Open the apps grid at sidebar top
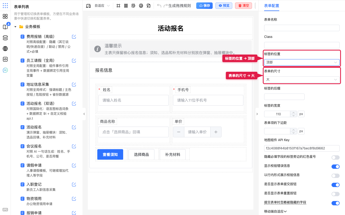Viewport: 345px width, 215px height. coord(5,5)
